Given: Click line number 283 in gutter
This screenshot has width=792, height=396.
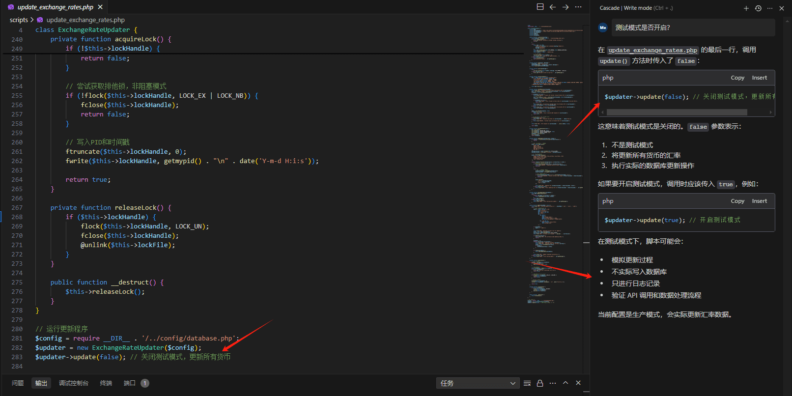Looking at the screenshot, I should (17, 357).
